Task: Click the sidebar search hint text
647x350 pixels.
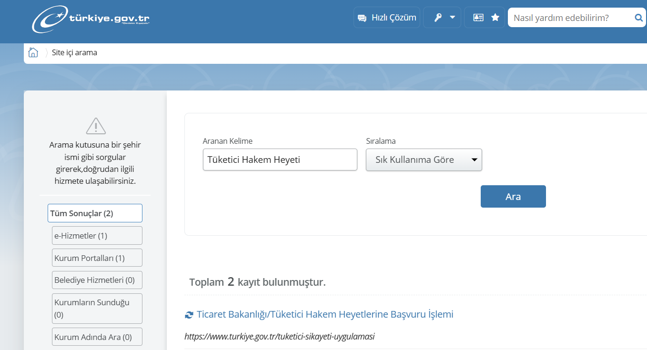Action: [x=95, y=163]
